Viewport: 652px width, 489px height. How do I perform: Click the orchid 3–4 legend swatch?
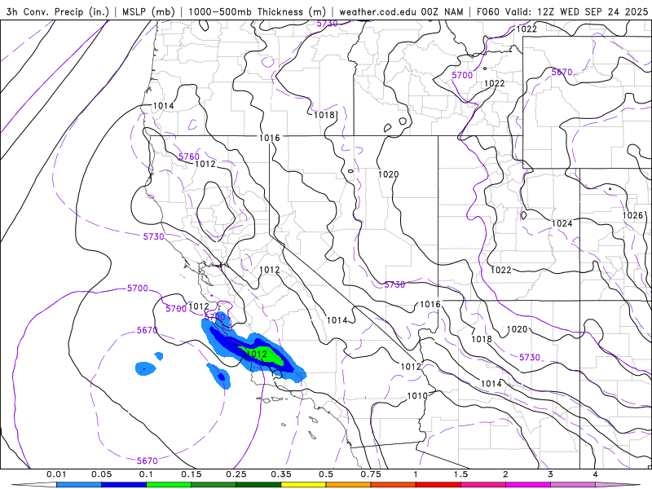point(573,485)
